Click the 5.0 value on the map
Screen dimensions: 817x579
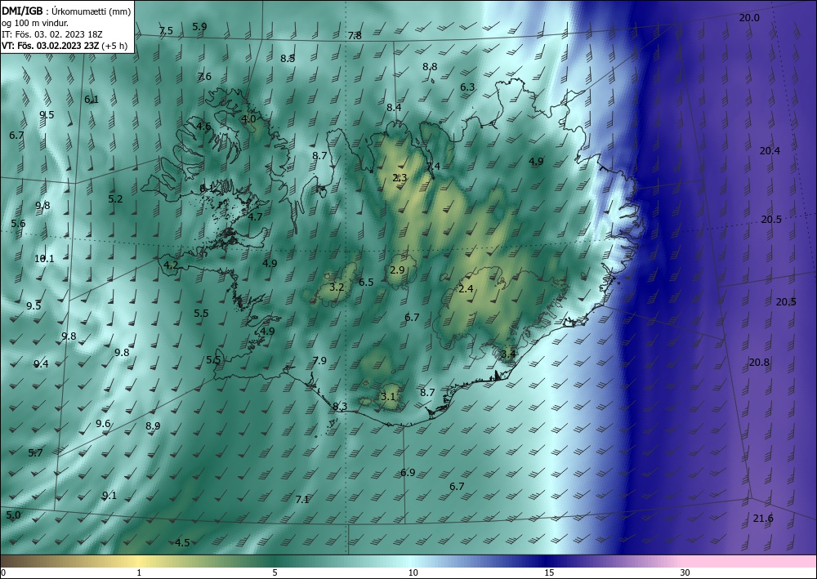coord(14,515)
